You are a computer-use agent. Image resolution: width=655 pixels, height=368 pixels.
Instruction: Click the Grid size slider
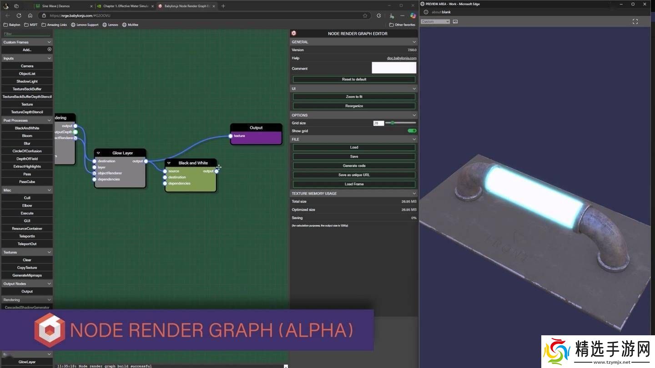(400, 123)
